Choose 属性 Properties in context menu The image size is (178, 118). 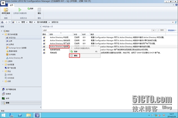tap(85, 56)
